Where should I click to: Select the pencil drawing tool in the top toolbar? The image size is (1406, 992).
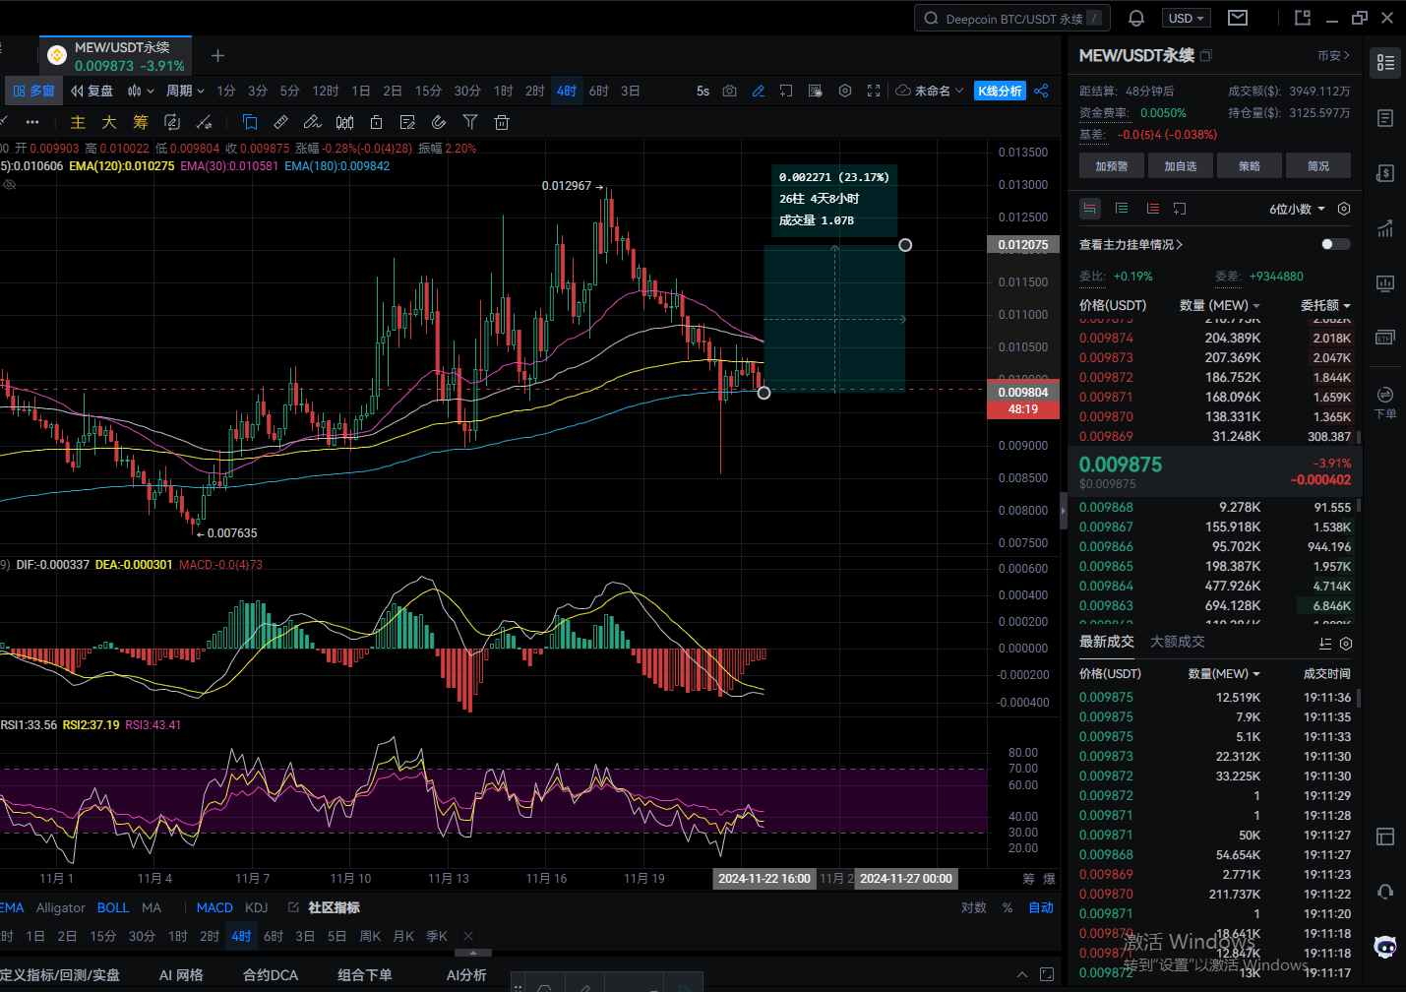(759, 91)
